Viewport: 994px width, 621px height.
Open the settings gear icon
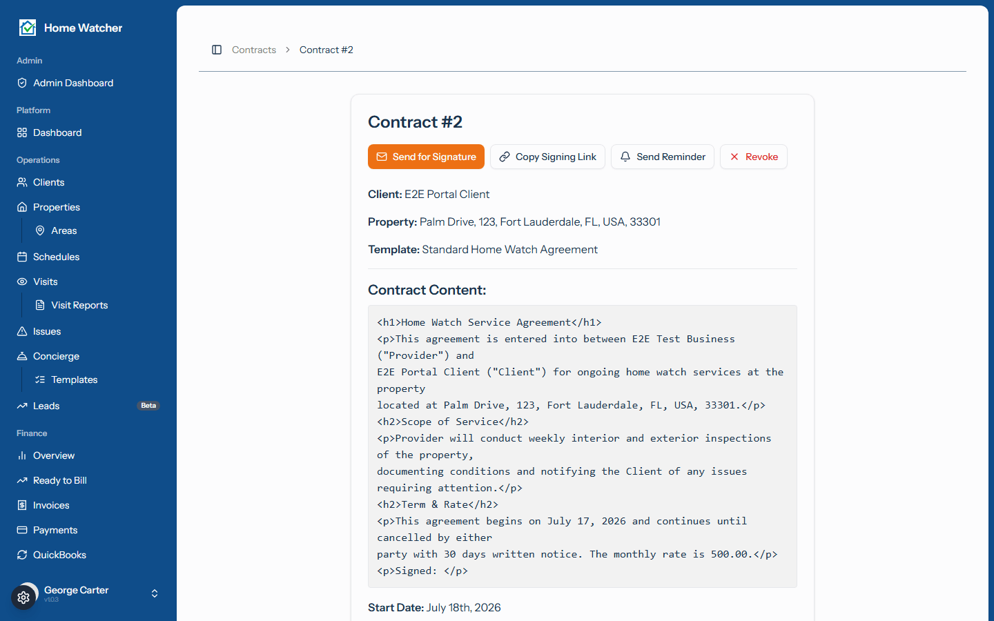click(23, 598)
